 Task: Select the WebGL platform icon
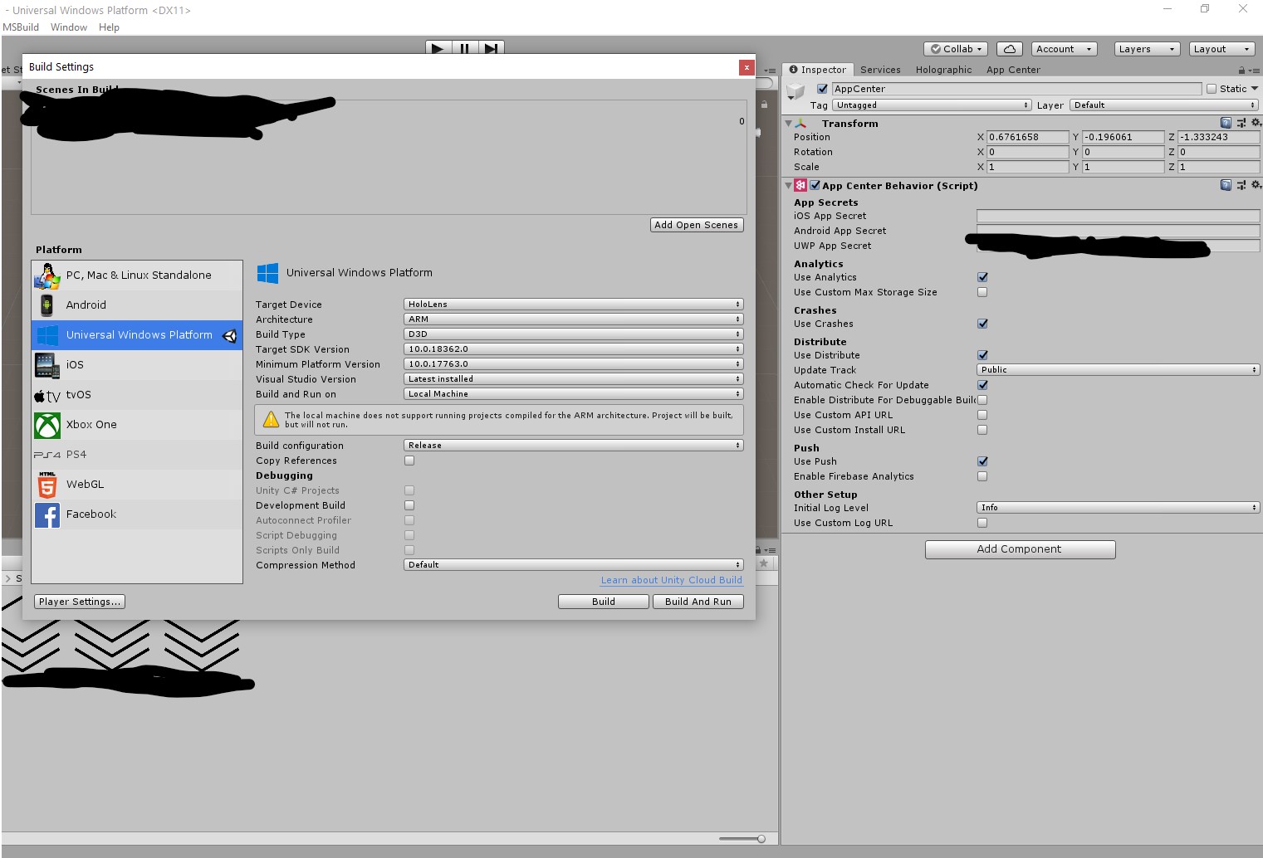pyautogui.click(x=47, y=485)
